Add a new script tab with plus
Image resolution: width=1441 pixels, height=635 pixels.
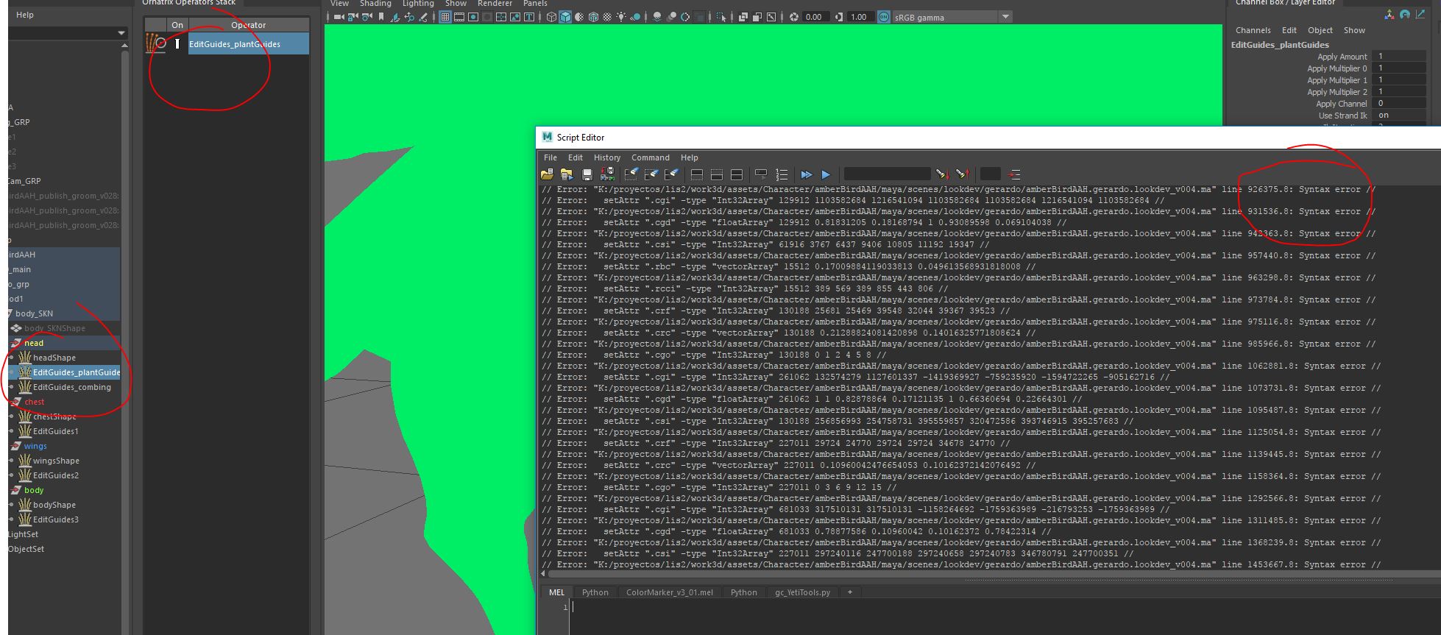click(x=849, y=592)
